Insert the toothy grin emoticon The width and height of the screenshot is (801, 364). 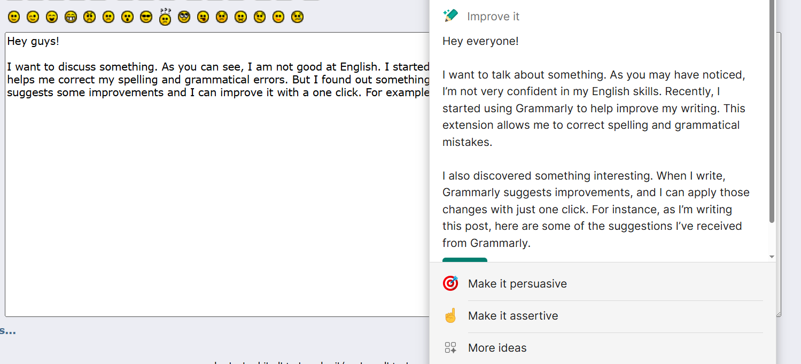(x=71, y=17)
